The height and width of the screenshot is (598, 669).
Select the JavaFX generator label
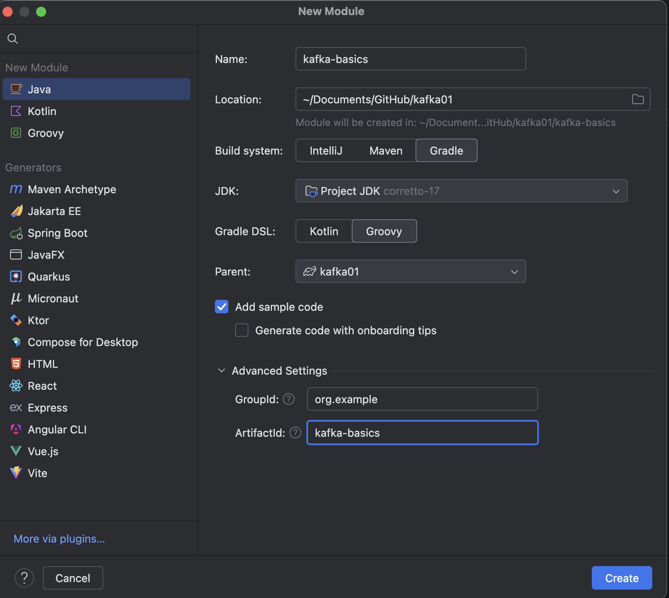pos(46,254)
